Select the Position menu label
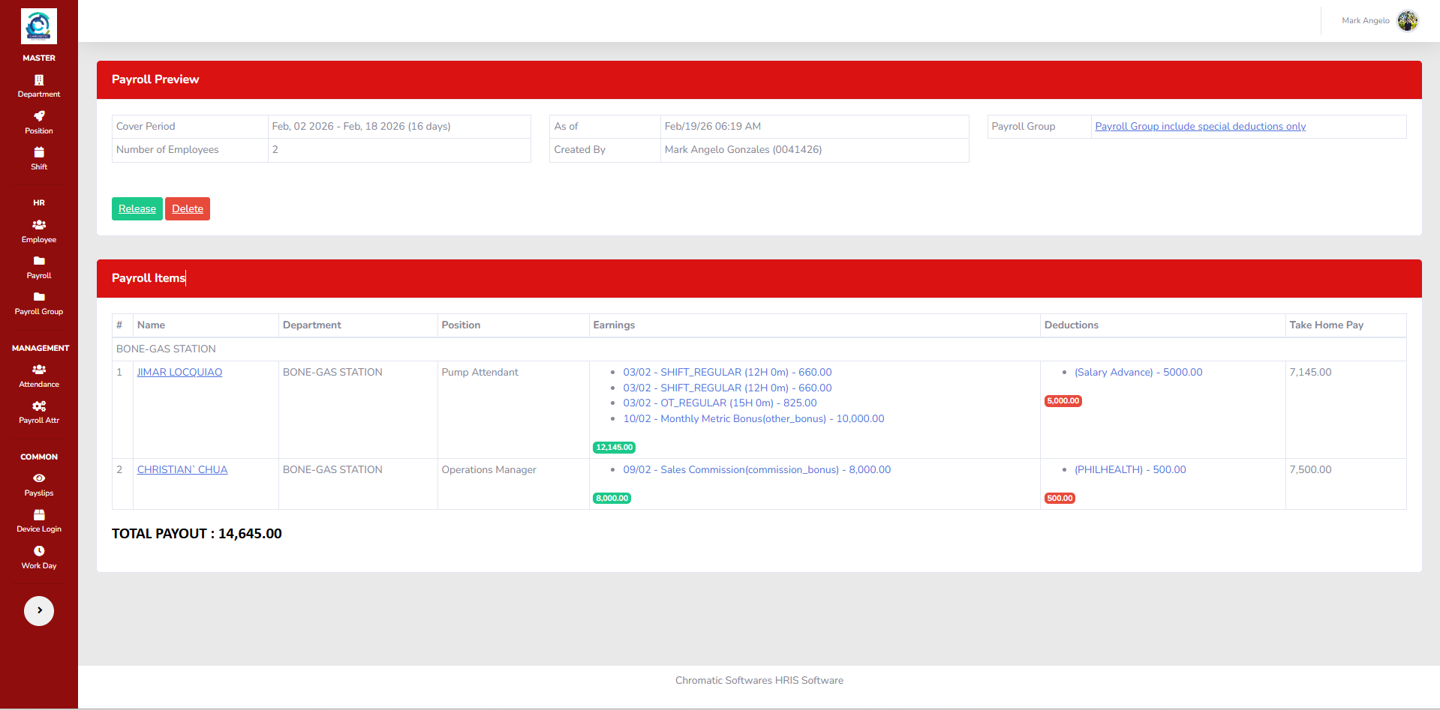Image resolution: width=1440 pixels, height=710 pixels. tap(39, 131)
